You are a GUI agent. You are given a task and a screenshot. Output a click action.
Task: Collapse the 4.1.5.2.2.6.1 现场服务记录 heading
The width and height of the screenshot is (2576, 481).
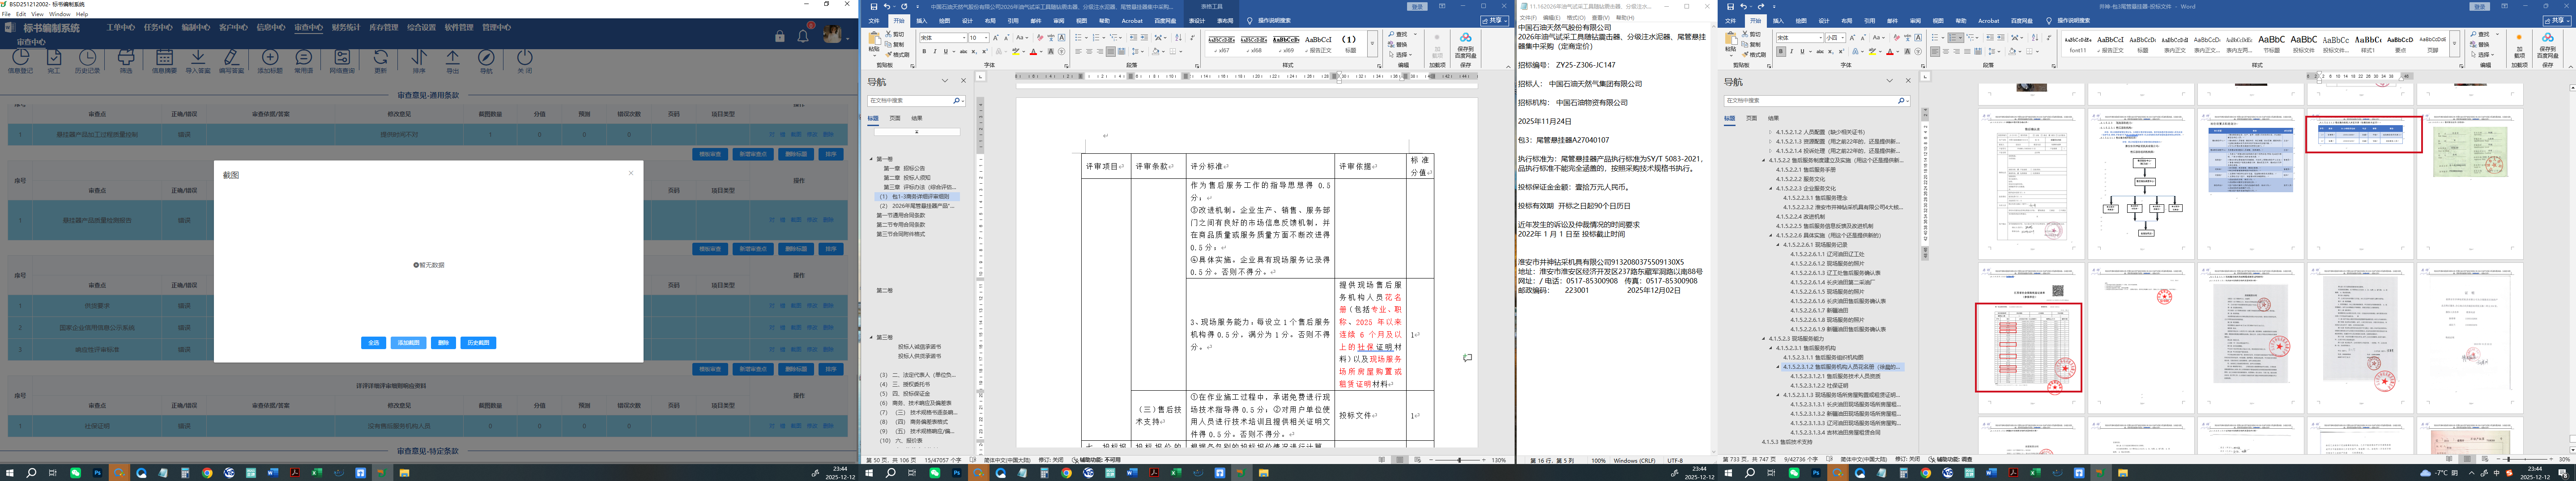point(1779,245)
